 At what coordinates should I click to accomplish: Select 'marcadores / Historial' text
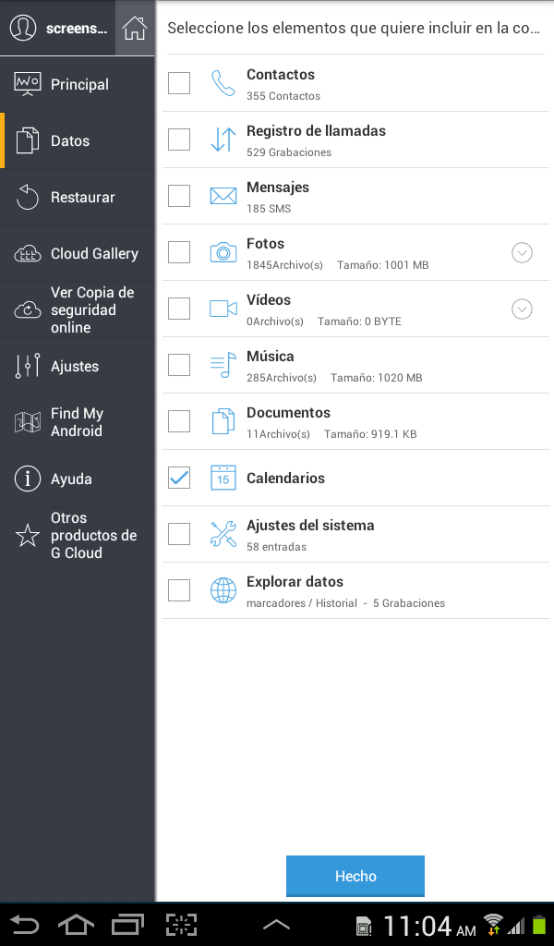[x=302, y=602]
